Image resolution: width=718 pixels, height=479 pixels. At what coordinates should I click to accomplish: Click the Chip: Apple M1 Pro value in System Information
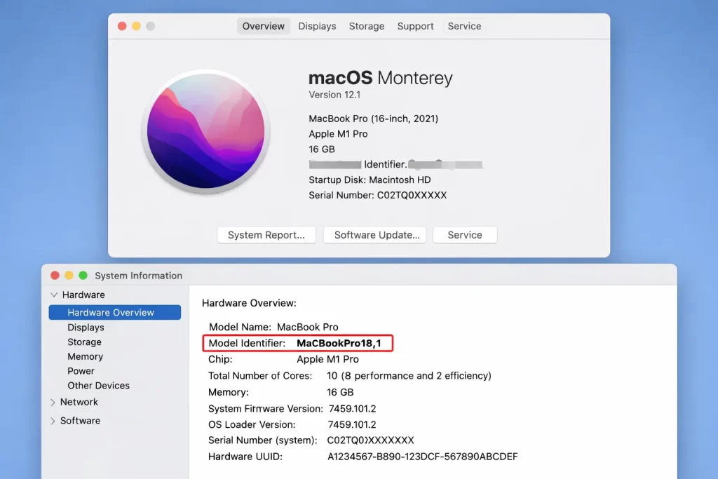[328, 360]
